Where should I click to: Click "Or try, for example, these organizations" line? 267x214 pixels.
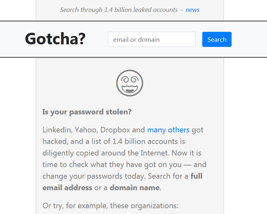point(110,206)
